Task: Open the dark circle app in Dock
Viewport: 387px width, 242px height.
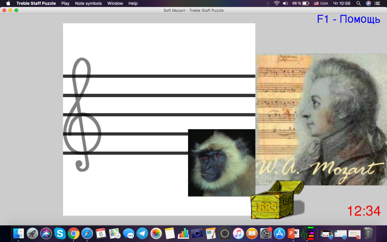Action: pos(225,233)
